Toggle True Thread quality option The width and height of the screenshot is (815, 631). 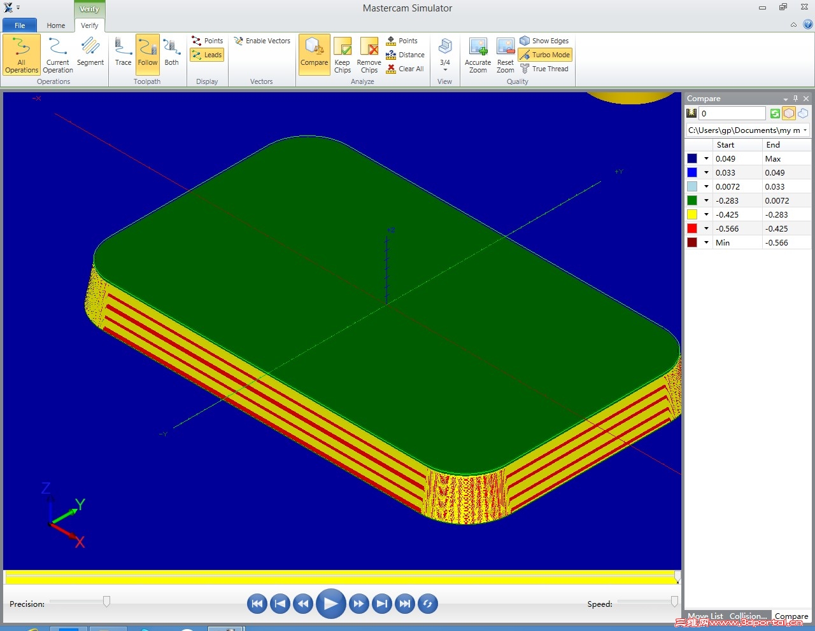coord(544,69)
